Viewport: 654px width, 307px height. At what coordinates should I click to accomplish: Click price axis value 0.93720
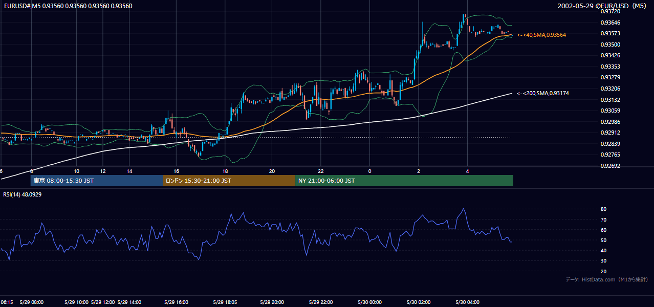point(611,12)
